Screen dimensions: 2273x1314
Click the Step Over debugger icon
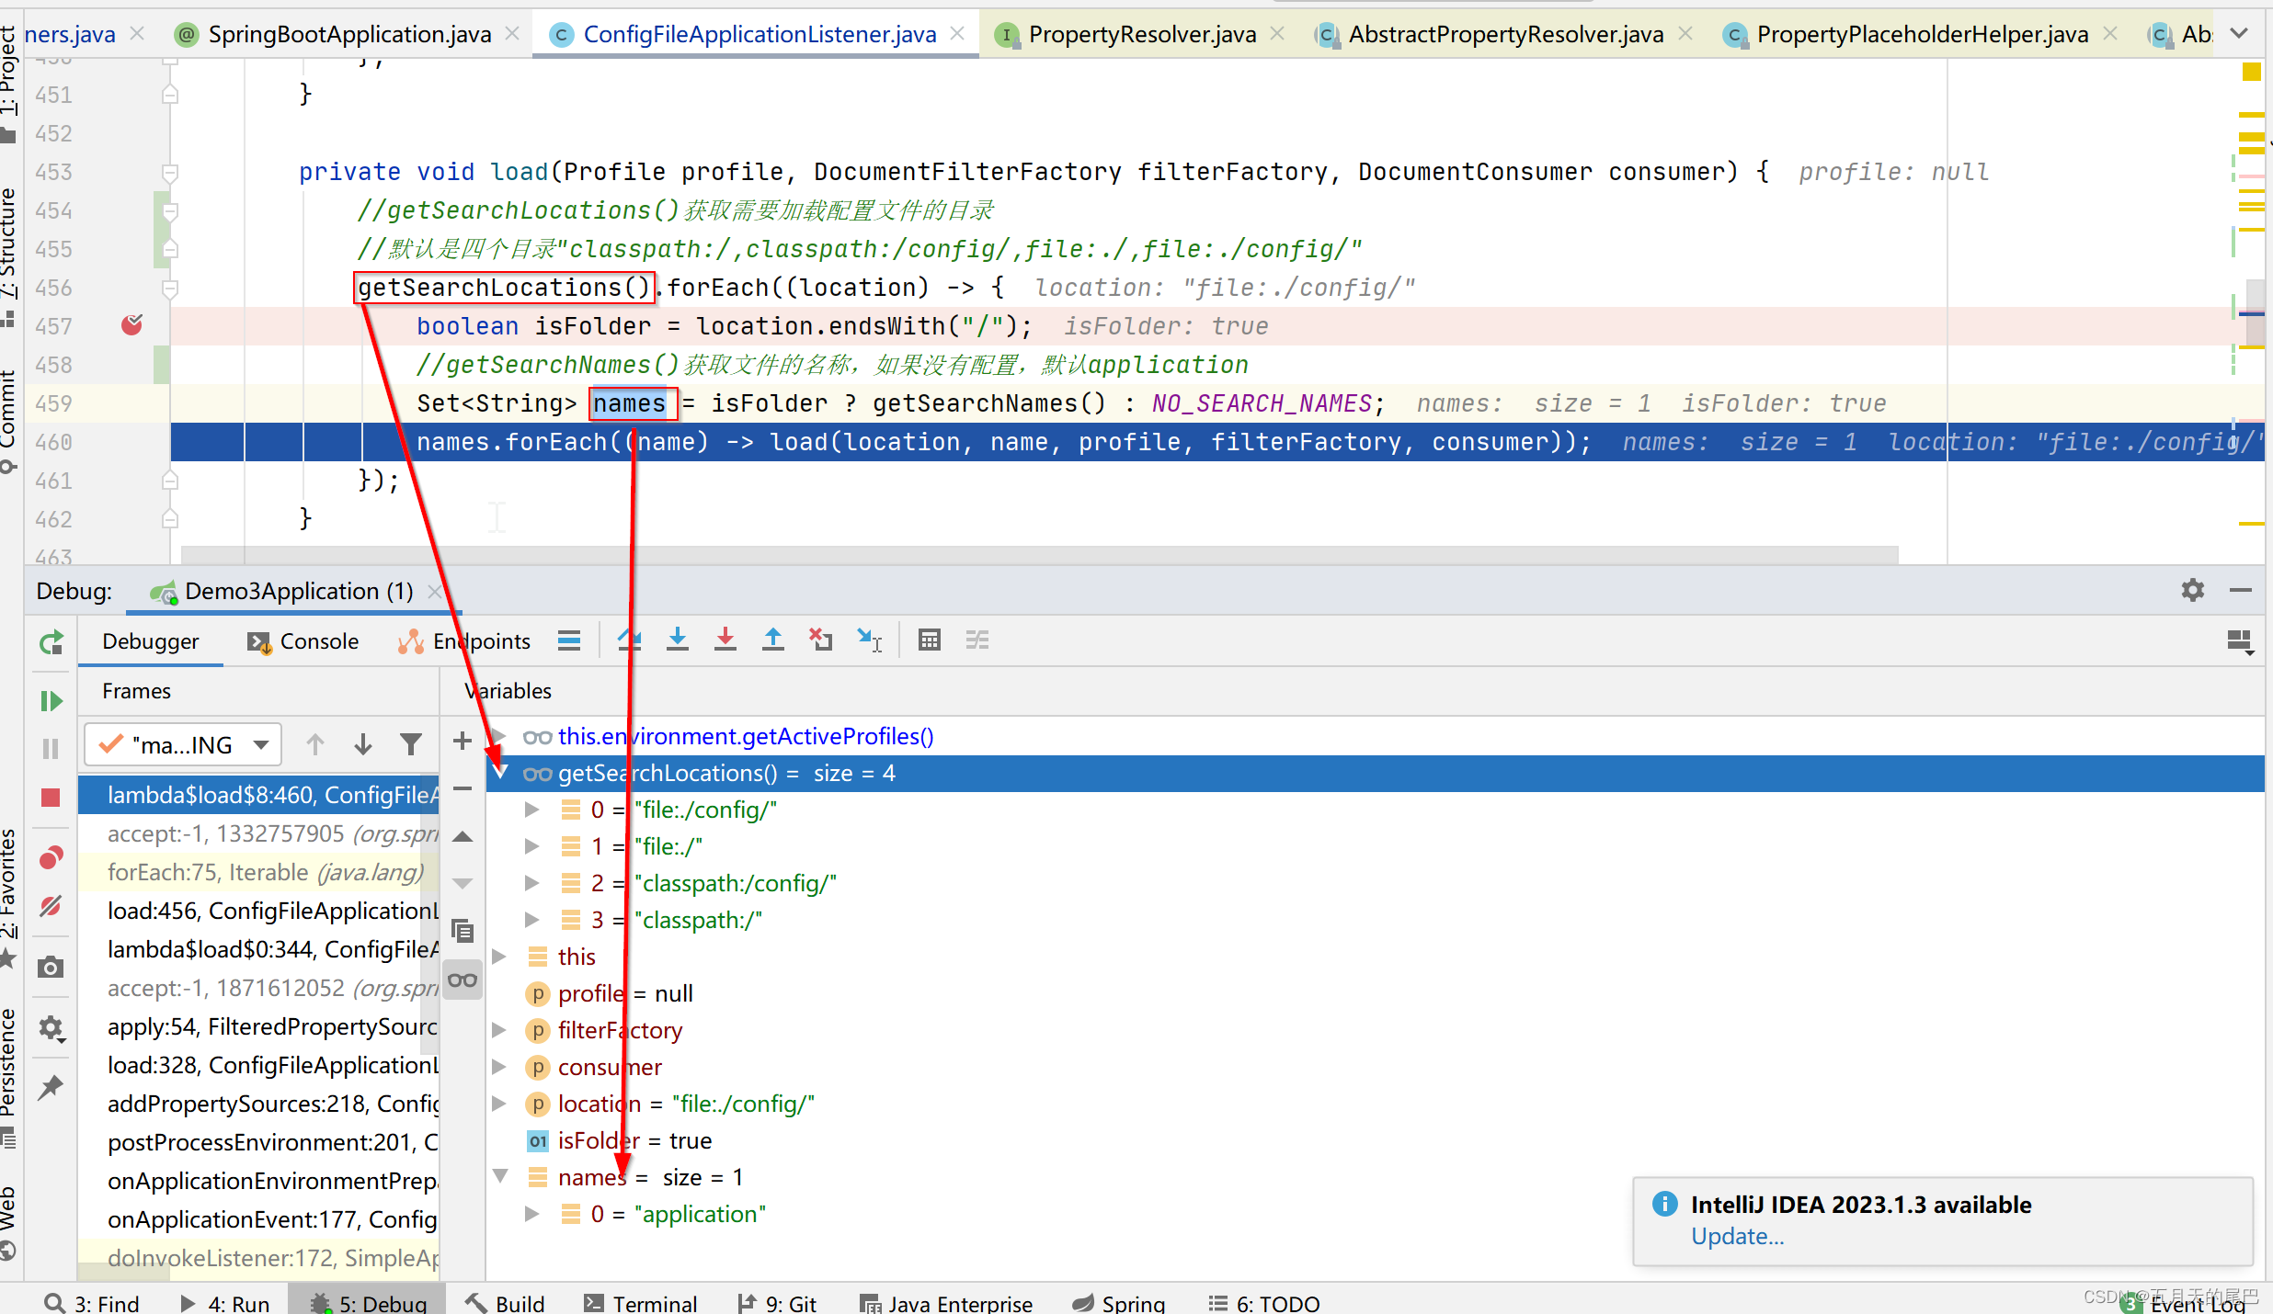[x=629, y=640]
